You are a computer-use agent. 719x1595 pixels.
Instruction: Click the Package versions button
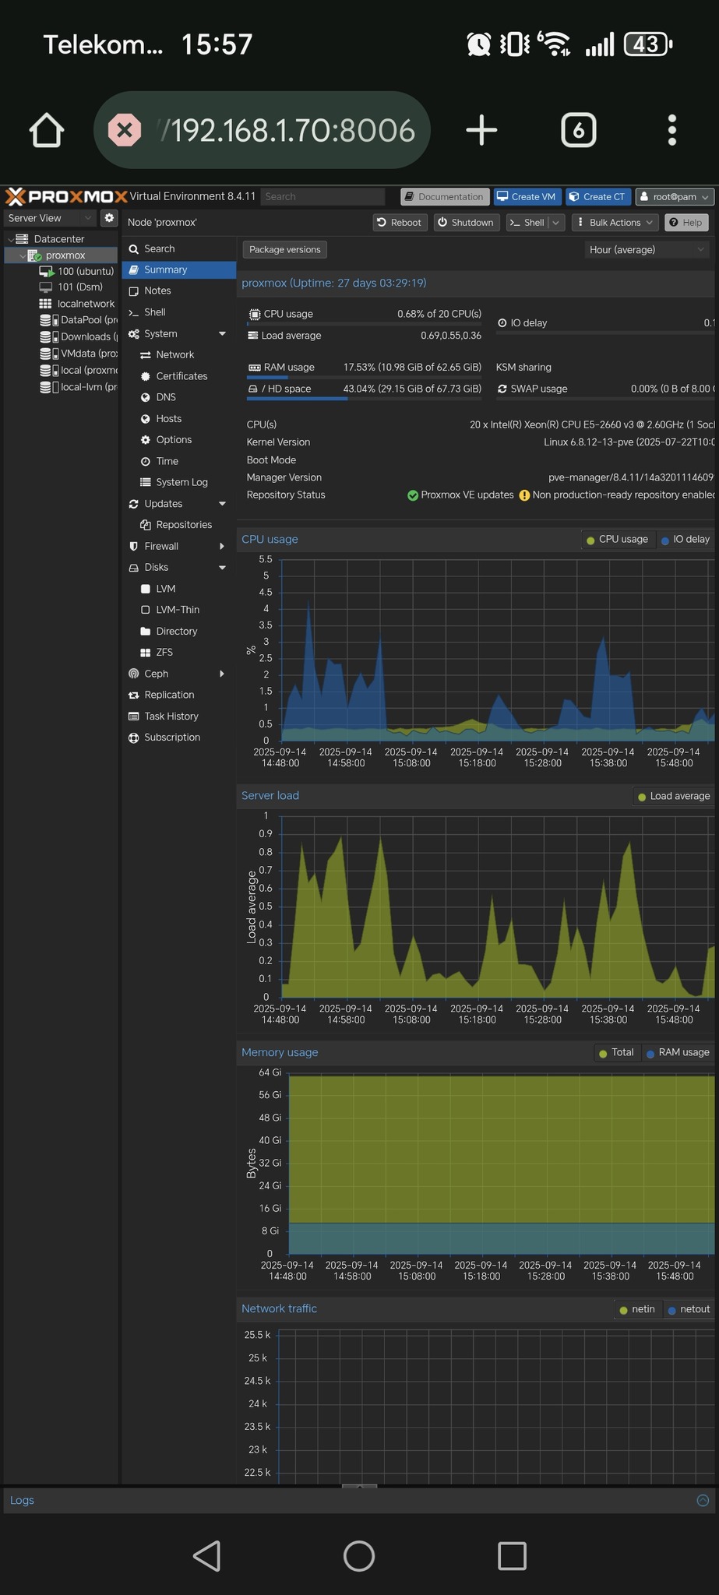point(284,249)
